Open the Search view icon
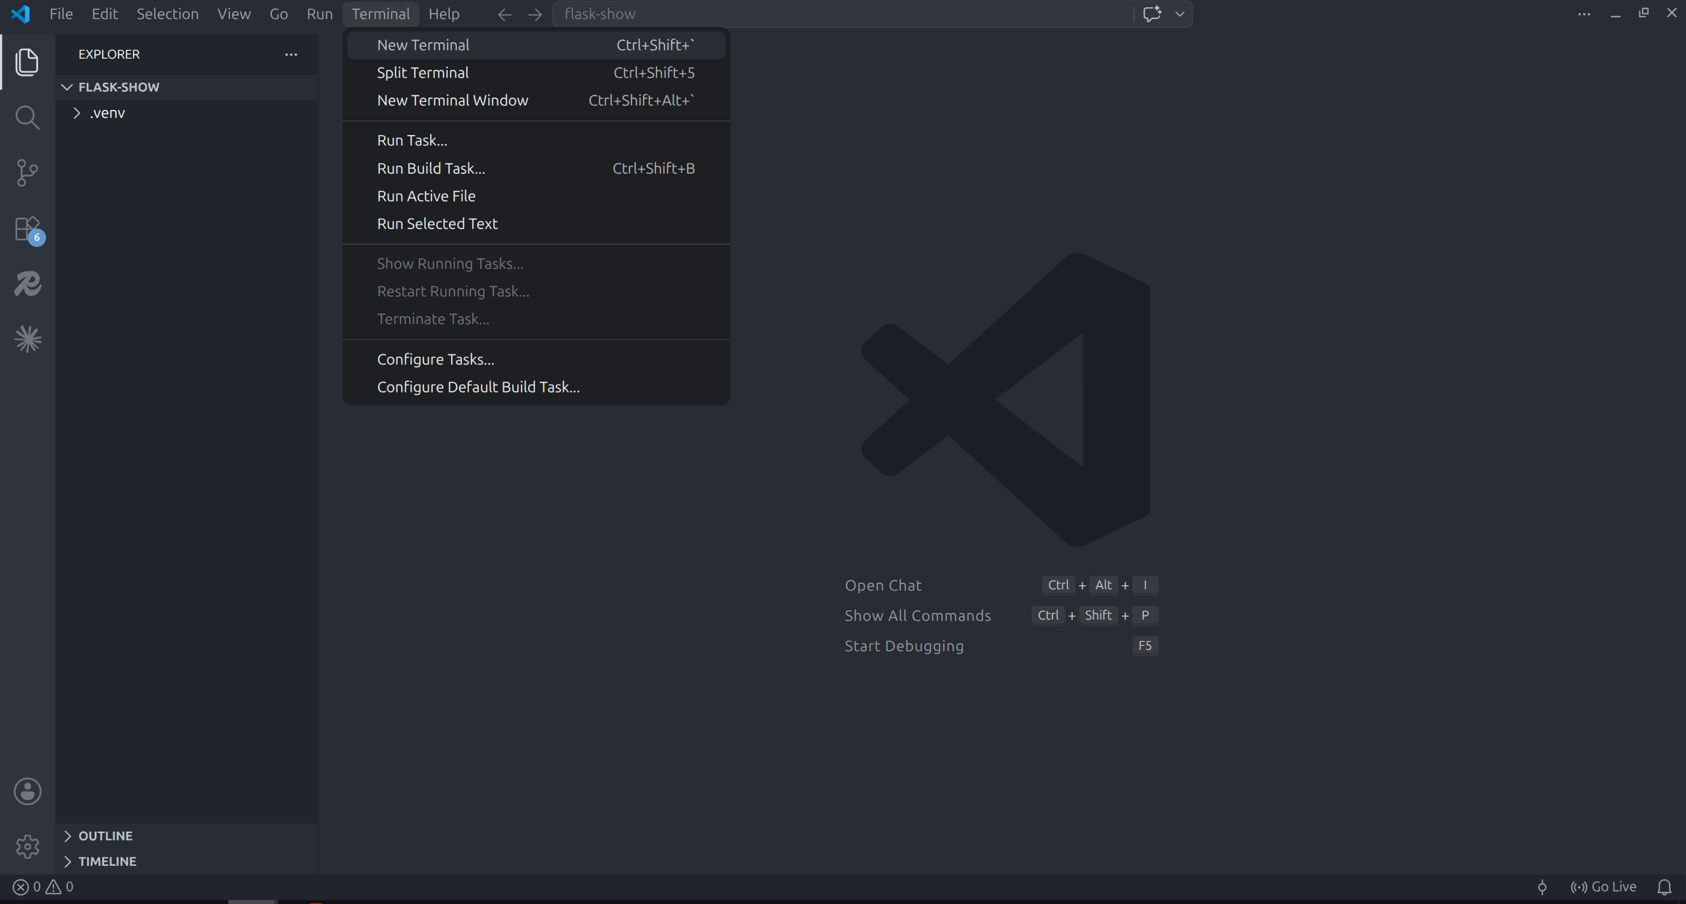 click(27, 117)
